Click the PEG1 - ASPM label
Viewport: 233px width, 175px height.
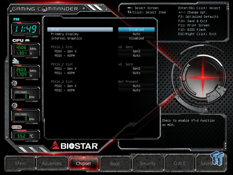65,73
